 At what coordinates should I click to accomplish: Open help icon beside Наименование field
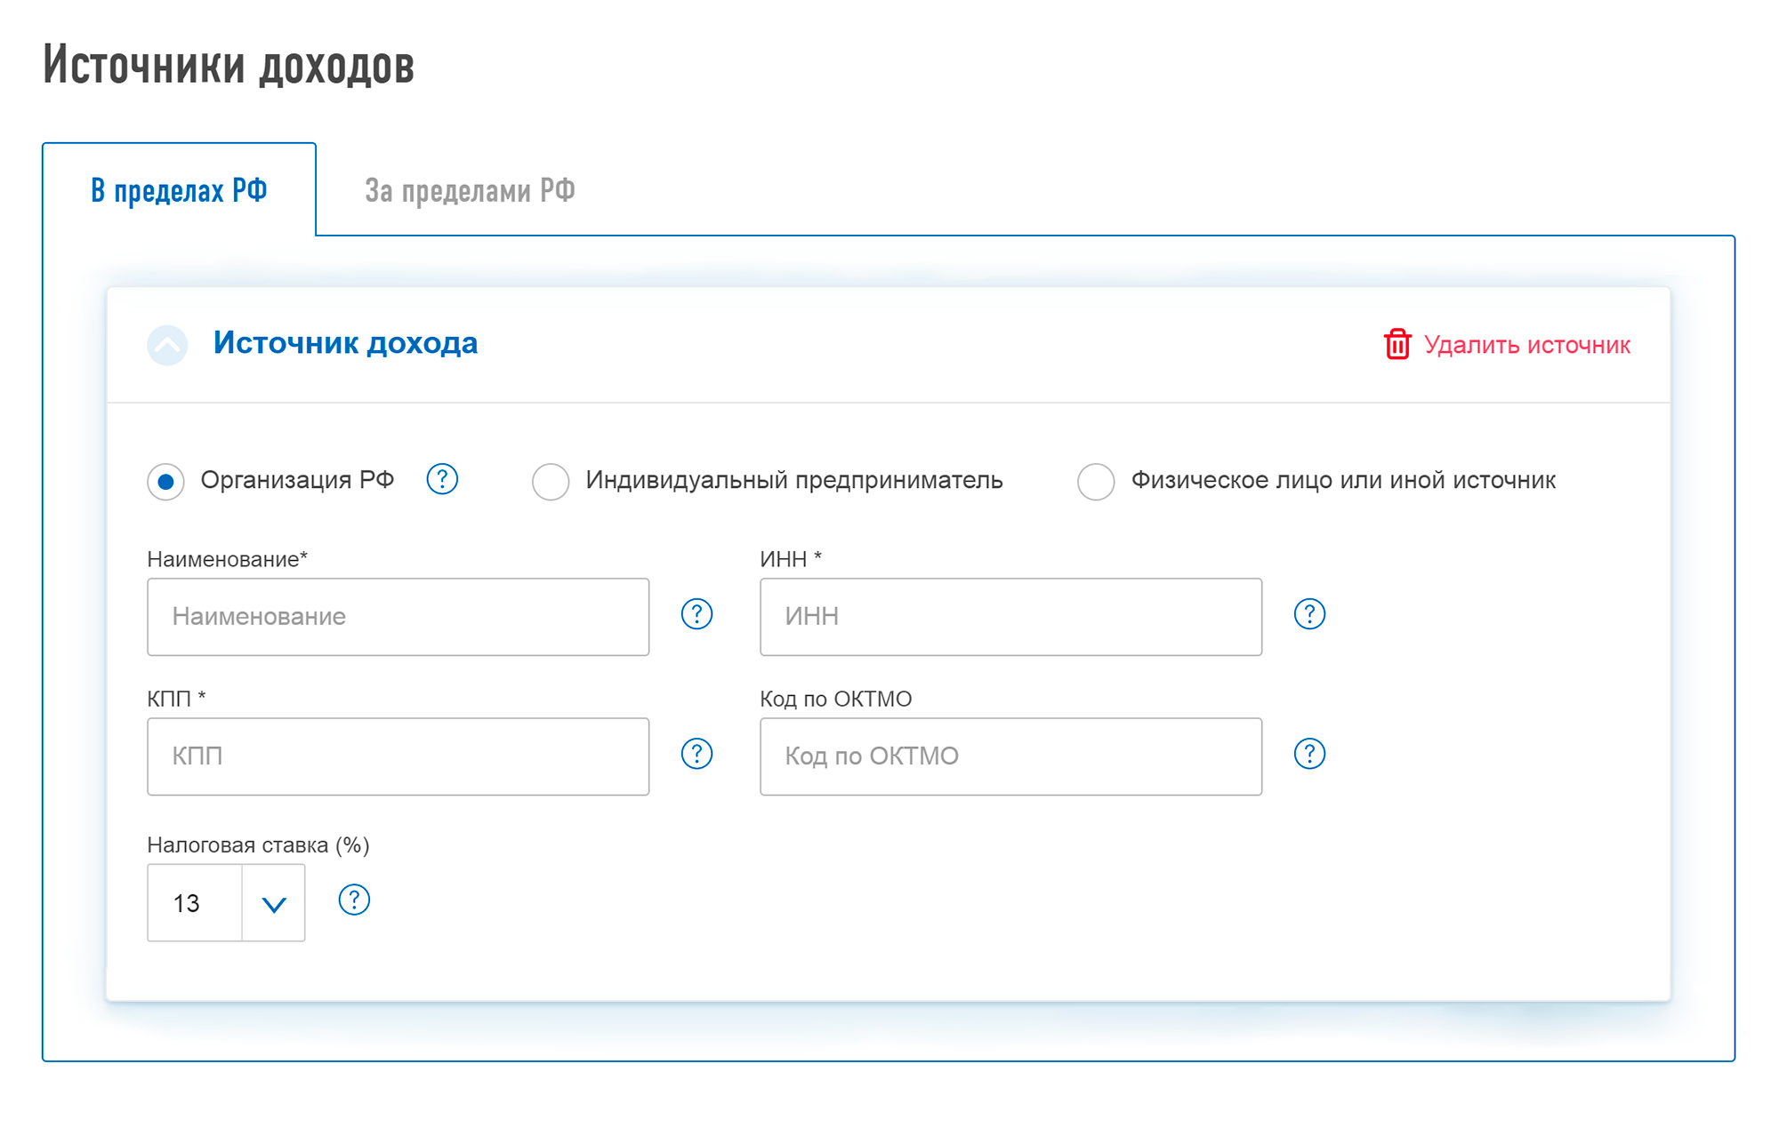click(696, 614)
